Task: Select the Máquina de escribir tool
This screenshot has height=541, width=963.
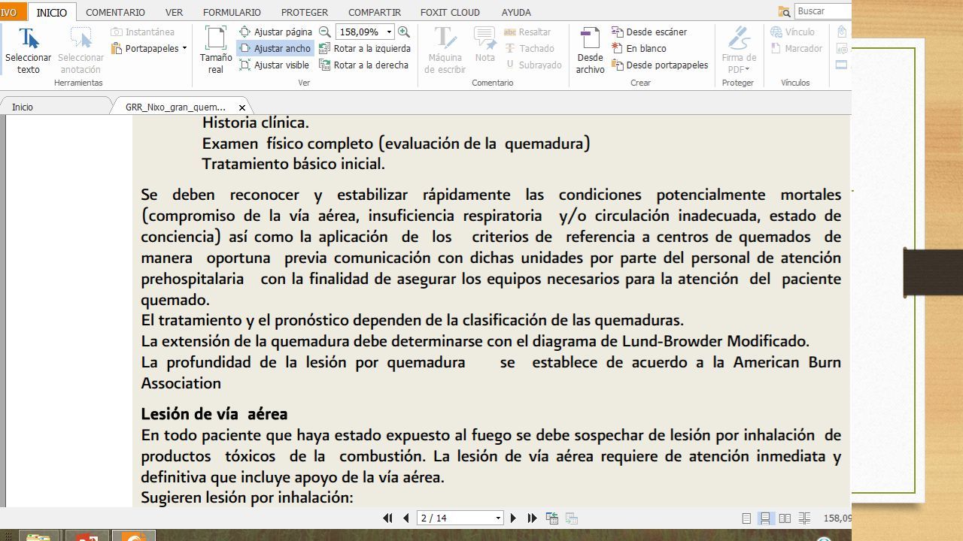Action: tap(445, 50)
